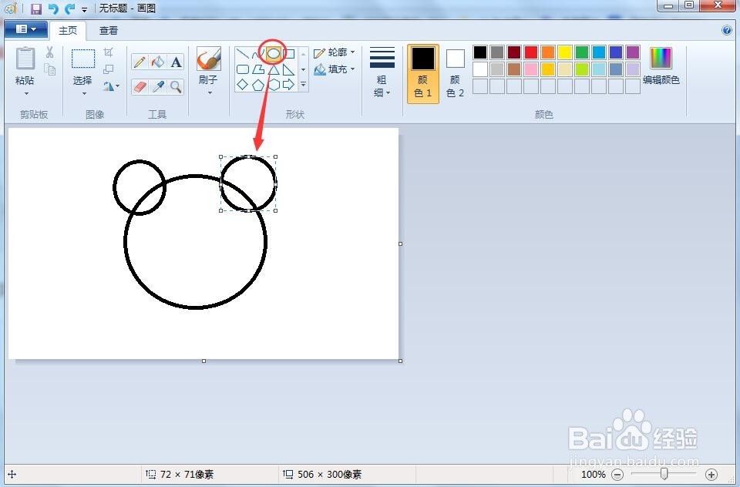Pick the purple palette swatch
The image size is (740, 487).
coord(633,52)
